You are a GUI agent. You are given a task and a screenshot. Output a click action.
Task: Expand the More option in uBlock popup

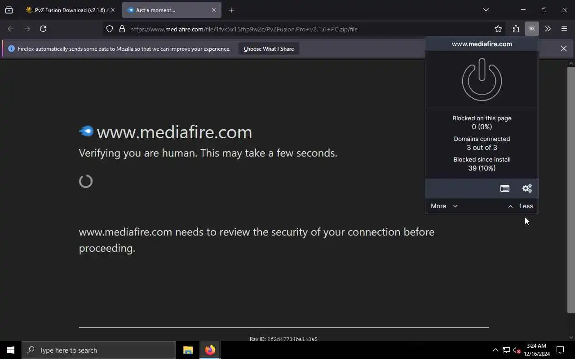(444, 206)
